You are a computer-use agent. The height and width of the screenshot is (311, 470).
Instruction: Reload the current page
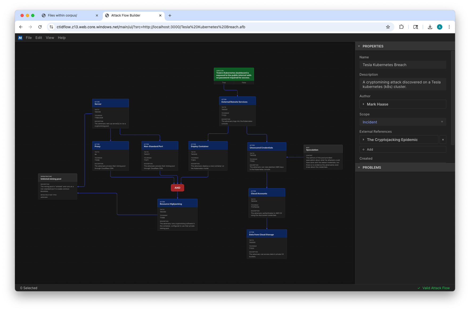click(40, 27)
